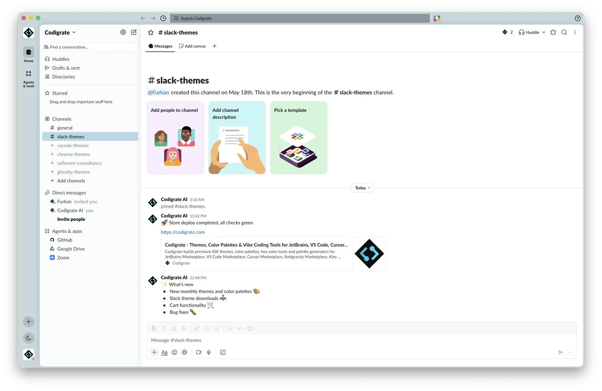
Task: Click the Search Codigrate bar
Action: [x=300, y=18]
